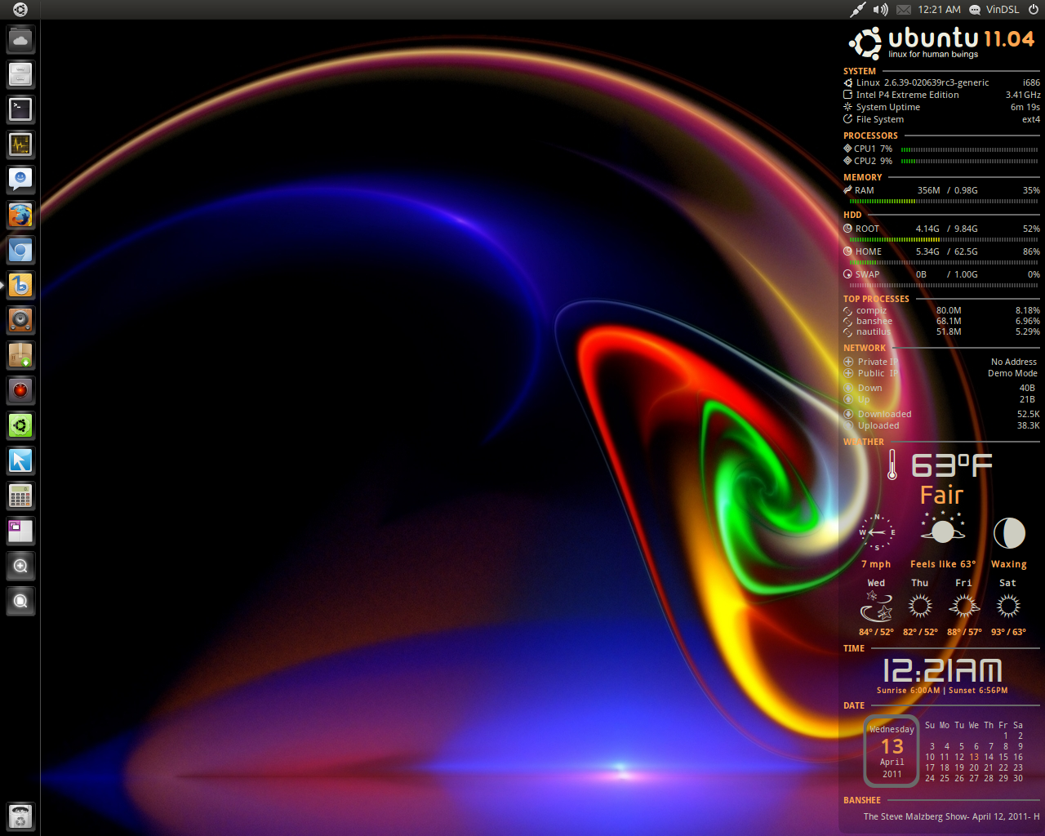Viewport: 1045px width, 836px height.
Task: Click the large 12:21AM digital clock
Action: click(x=942, y=671)
